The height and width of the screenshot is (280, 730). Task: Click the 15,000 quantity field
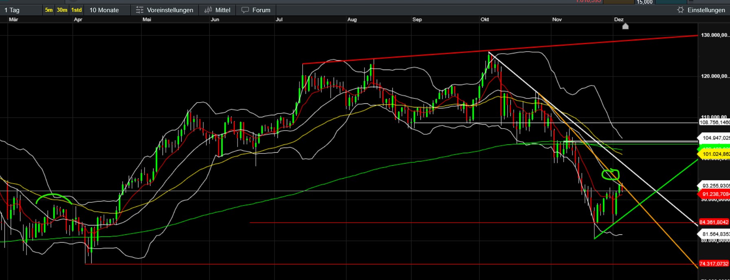coord(645,2)
